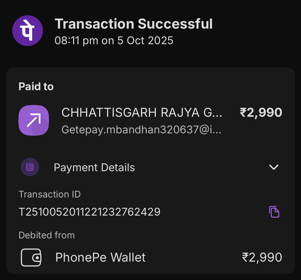Click the Payment Details label
Image resolution: width=301 pixels, height=280 pixels.
pos(94,168)
